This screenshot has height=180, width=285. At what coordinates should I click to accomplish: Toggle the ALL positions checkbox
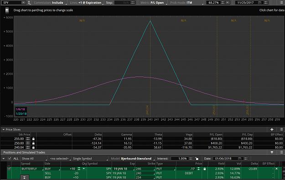(x=9, y=159)
